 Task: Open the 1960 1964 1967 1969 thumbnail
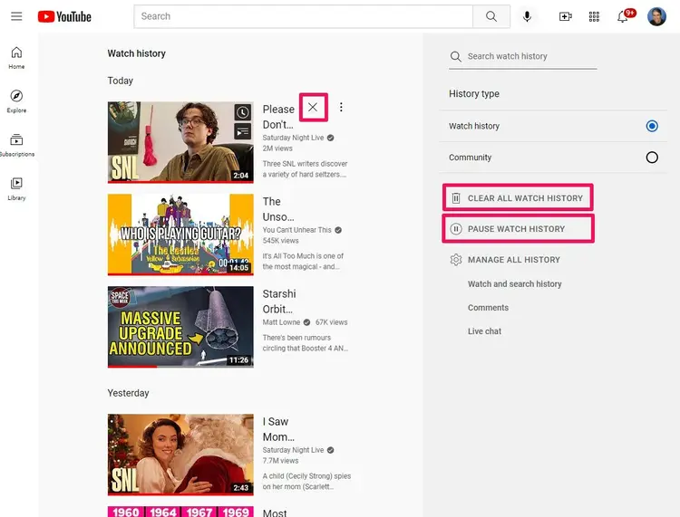pyautogui.click(x=180, y=512)
